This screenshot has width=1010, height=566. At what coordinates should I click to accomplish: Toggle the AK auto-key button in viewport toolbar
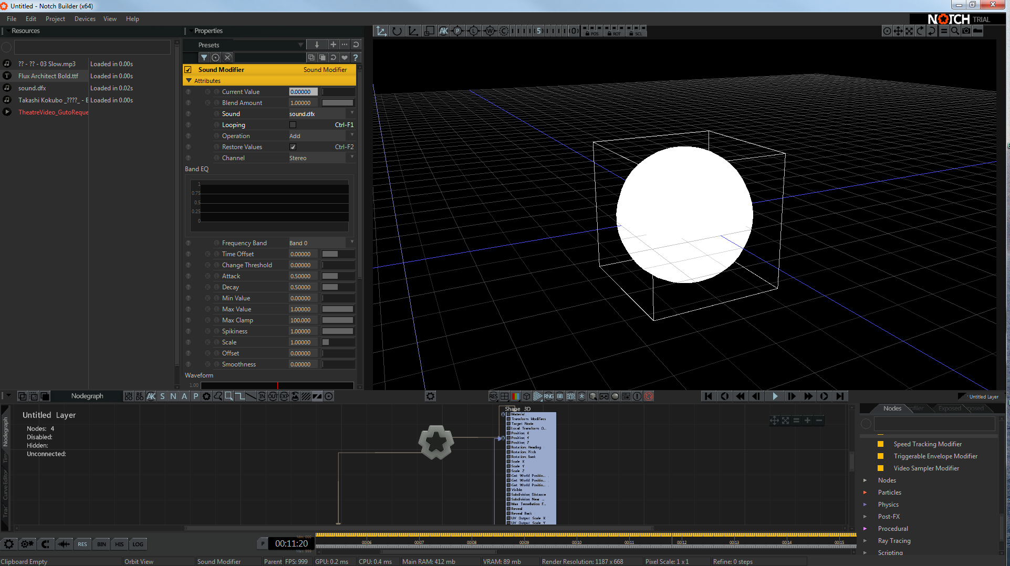[x=444, y=31]
